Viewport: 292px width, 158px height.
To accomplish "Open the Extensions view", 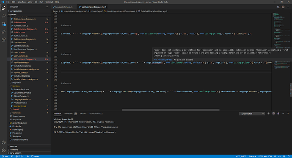I will coord(3,40).
